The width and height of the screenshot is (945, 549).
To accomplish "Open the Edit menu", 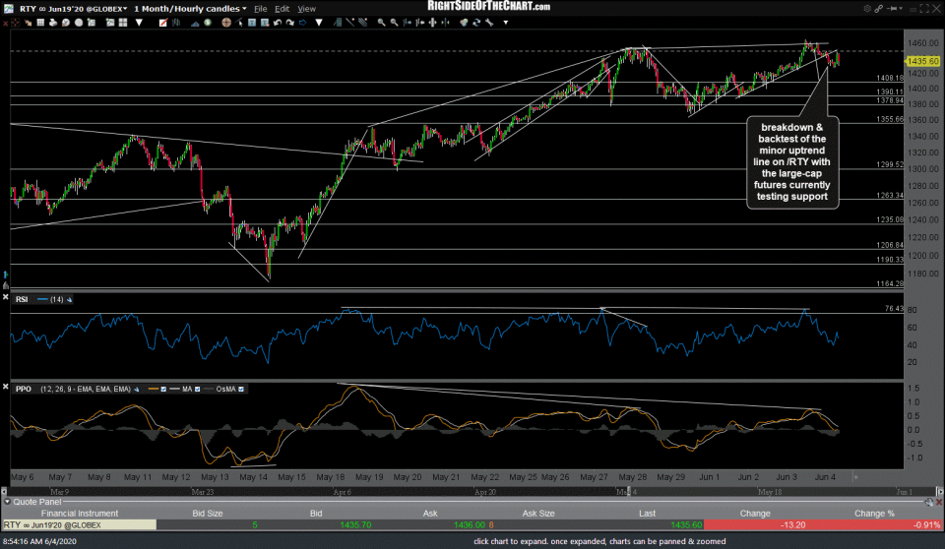I will [283, 9].
